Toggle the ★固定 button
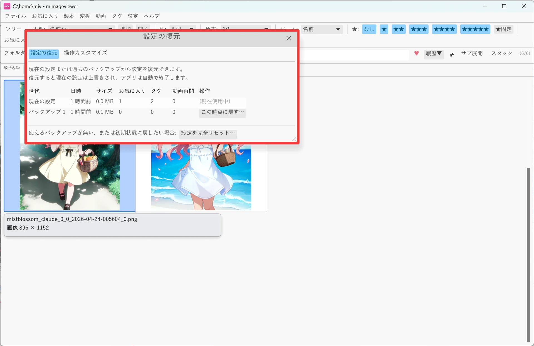This screenshot has height=346, width=534. [503, 29]
